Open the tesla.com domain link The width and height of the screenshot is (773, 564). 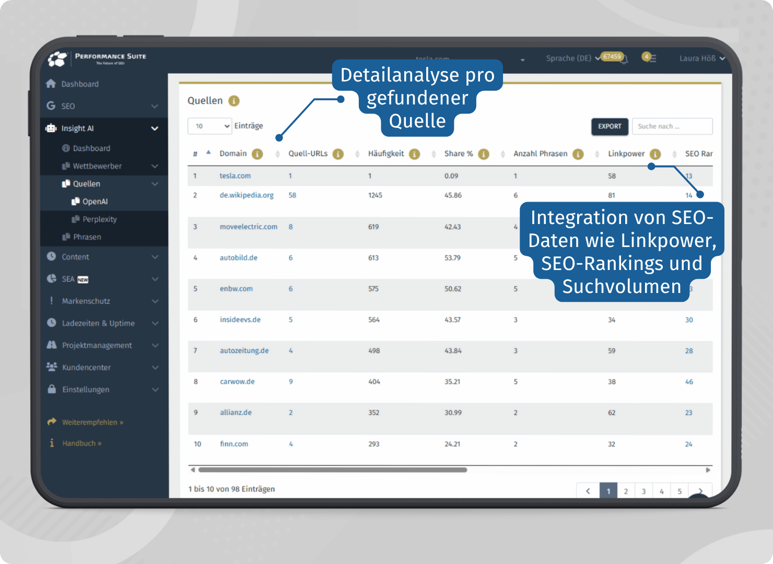(235, 176)
